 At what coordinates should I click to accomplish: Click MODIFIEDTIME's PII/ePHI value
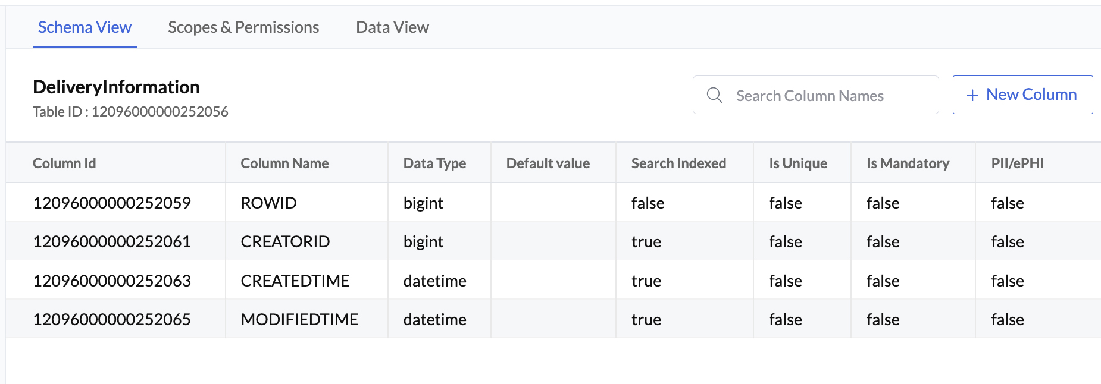pyautogui.click(x=1008, y=319)
